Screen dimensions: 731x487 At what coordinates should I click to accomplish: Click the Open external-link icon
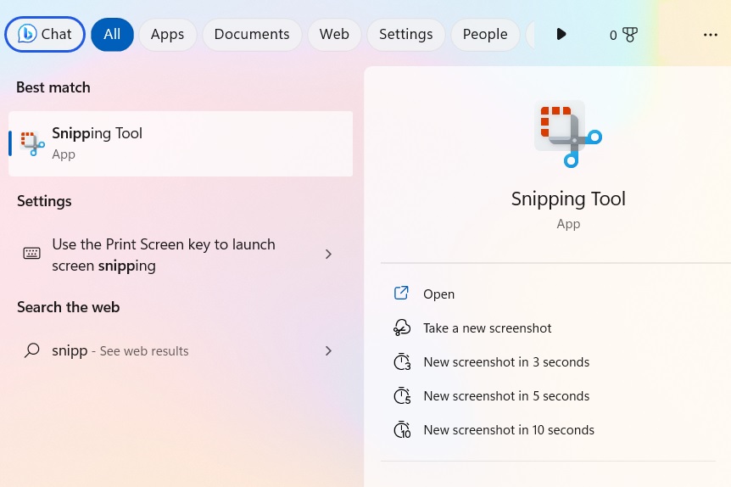pos(401,294)
